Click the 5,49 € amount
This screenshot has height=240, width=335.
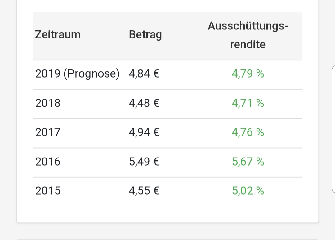click(x=144, y=162)
